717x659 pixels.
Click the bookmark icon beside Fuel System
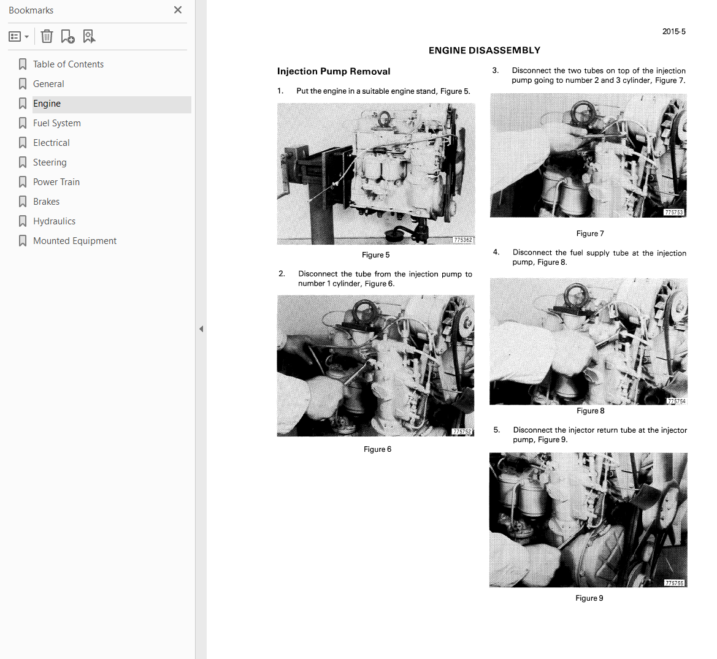click(x=23, y=123)
